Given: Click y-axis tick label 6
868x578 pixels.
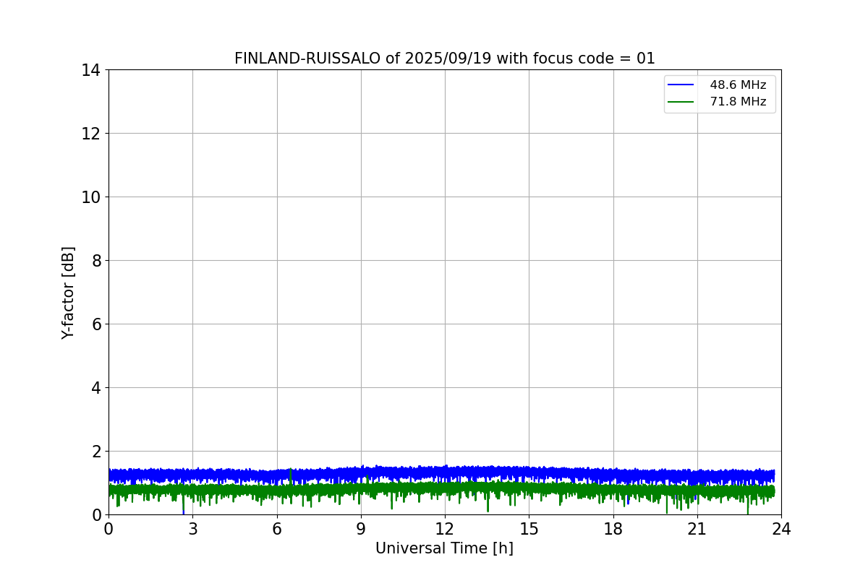Looking at the screenshot, I should [x=96, y=324].
